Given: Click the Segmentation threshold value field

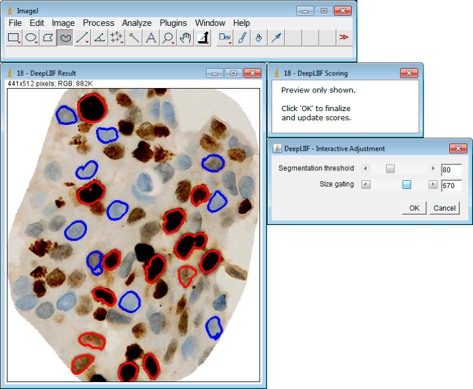Looking at the screenshot, I should coord(451,170).
